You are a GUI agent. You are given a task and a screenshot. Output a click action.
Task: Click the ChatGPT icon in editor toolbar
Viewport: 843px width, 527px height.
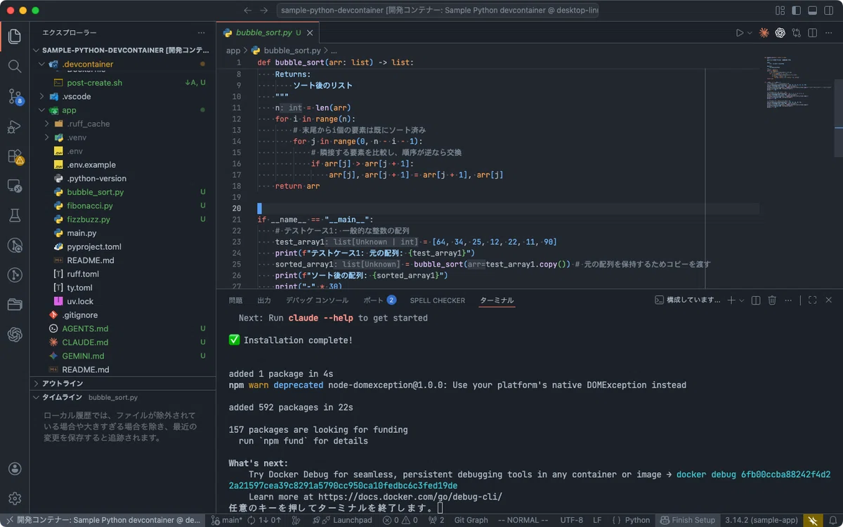click(x=780, y=33)
